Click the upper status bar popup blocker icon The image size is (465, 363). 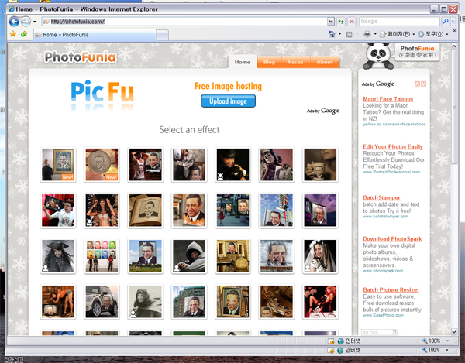coord(331,341)
